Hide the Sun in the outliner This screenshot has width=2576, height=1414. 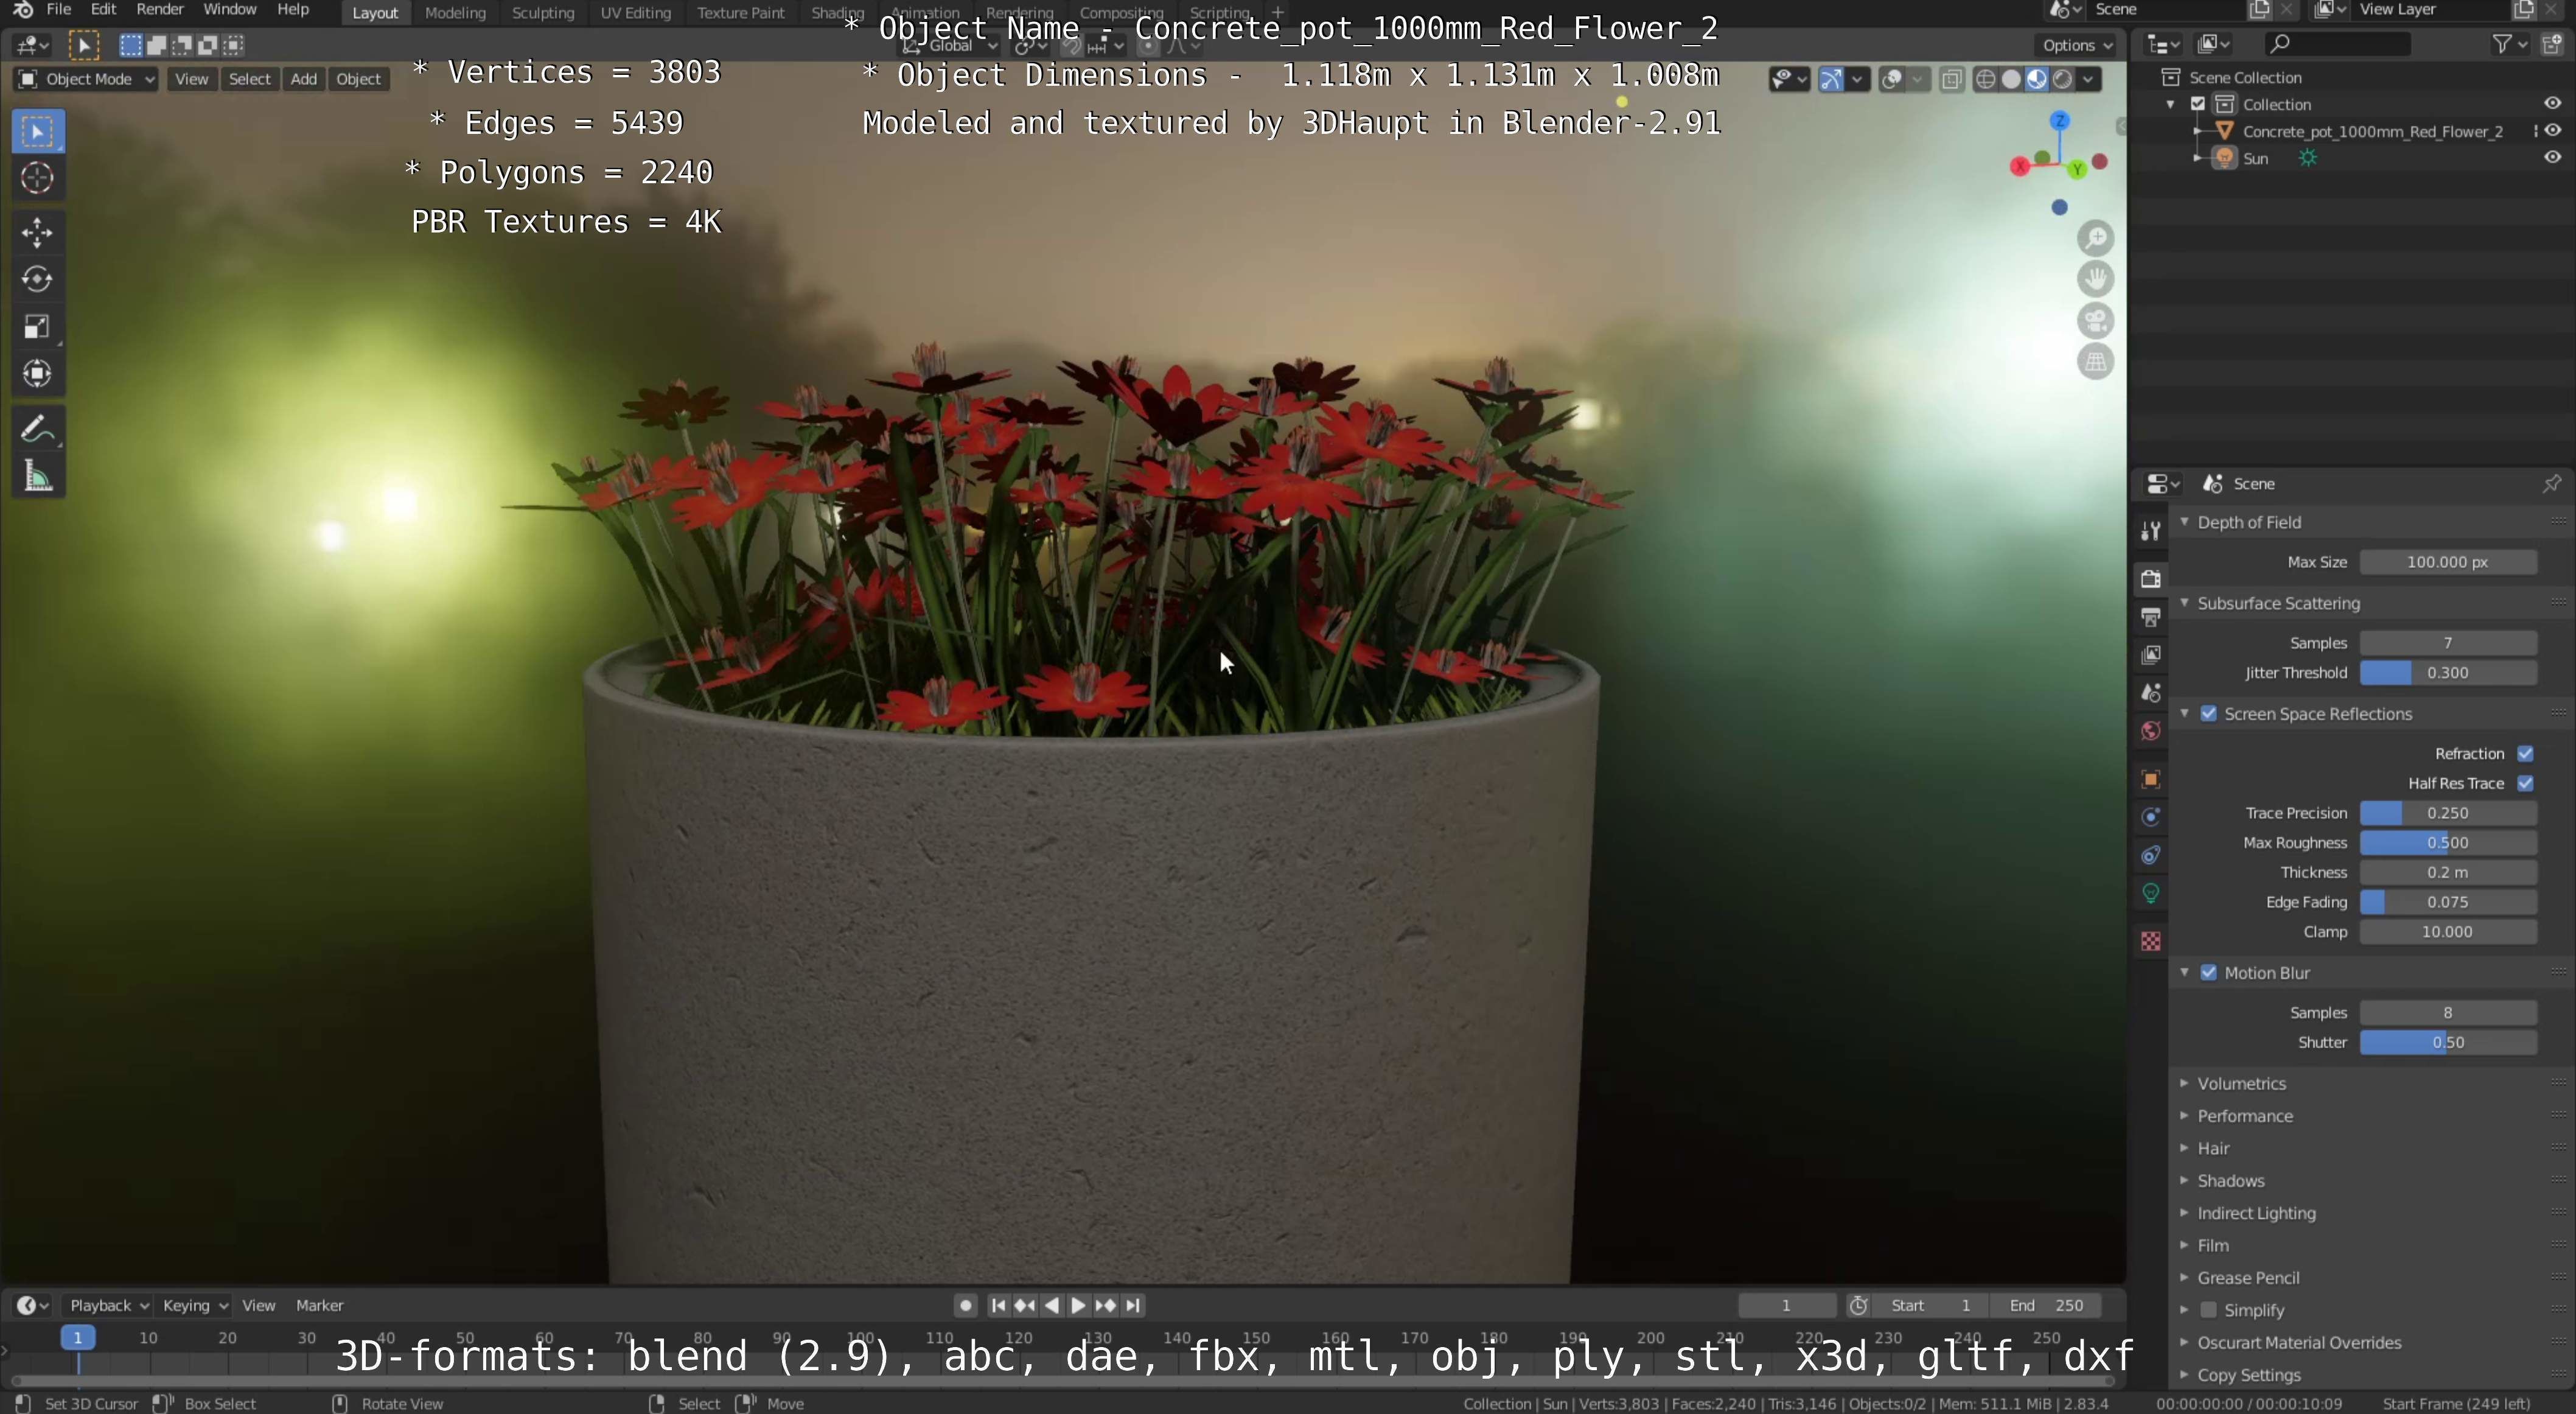[2553, 158]
